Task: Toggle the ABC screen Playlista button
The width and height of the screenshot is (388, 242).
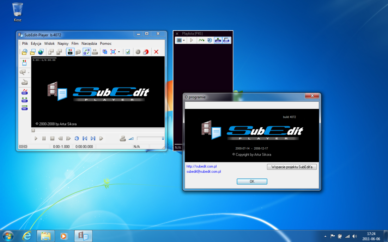Action: pos(226,40)
